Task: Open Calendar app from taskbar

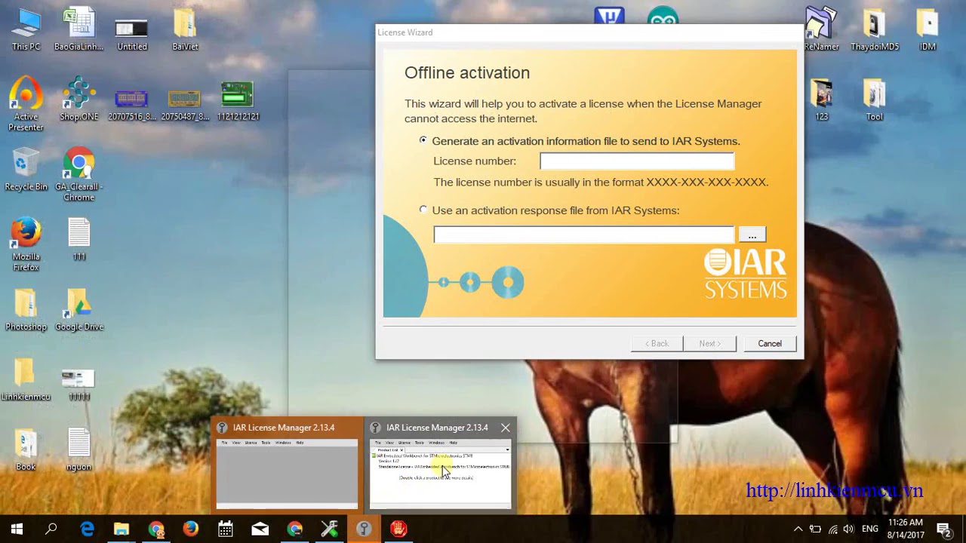Action: coord(226,529)
